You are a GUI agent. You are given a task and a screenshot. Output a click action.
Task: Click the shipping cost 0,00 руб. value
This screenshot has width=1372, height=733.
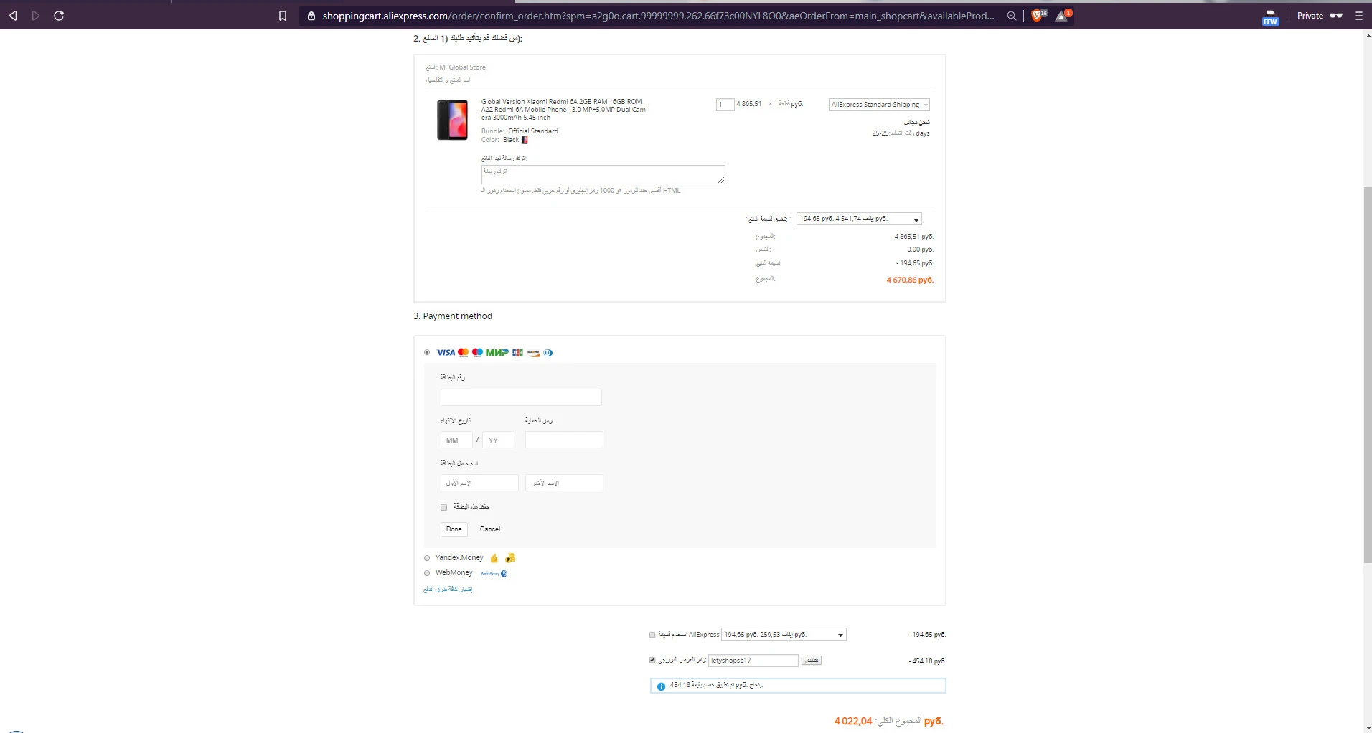click(x=920, y=250)
